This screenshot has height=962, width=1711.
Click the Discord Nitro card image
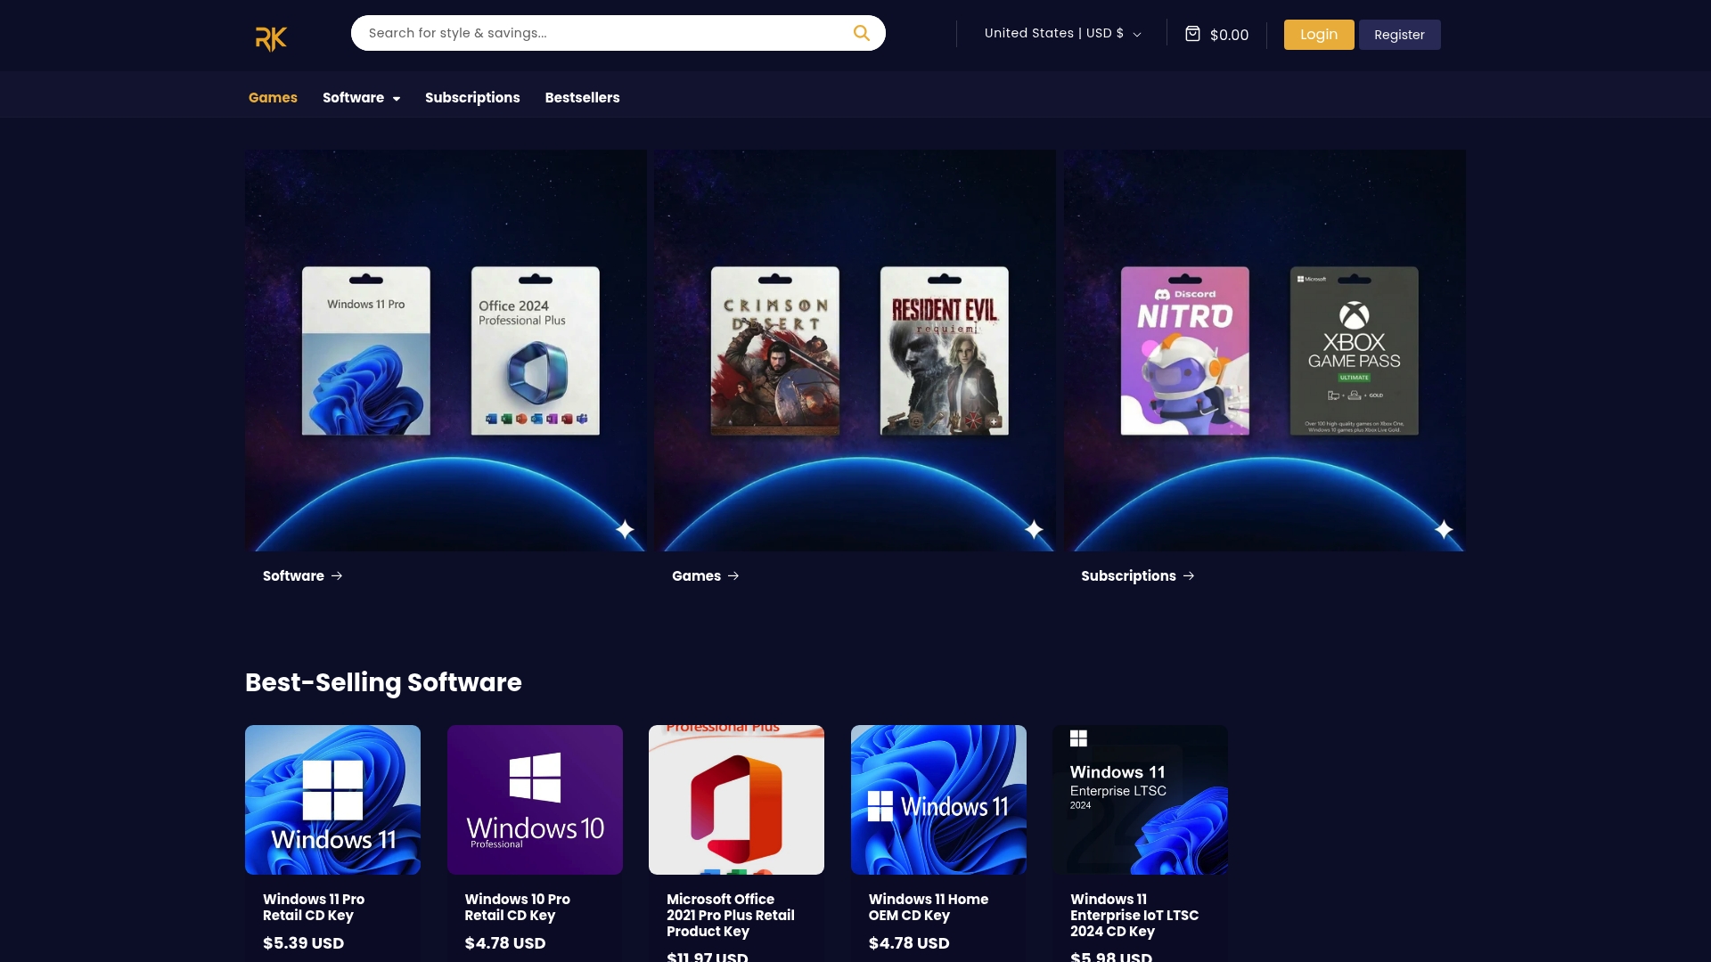[x=1184, y=350]
